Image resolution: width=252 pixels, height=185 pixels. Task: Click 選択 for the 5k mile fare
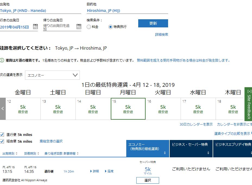[x=148, y=180]
